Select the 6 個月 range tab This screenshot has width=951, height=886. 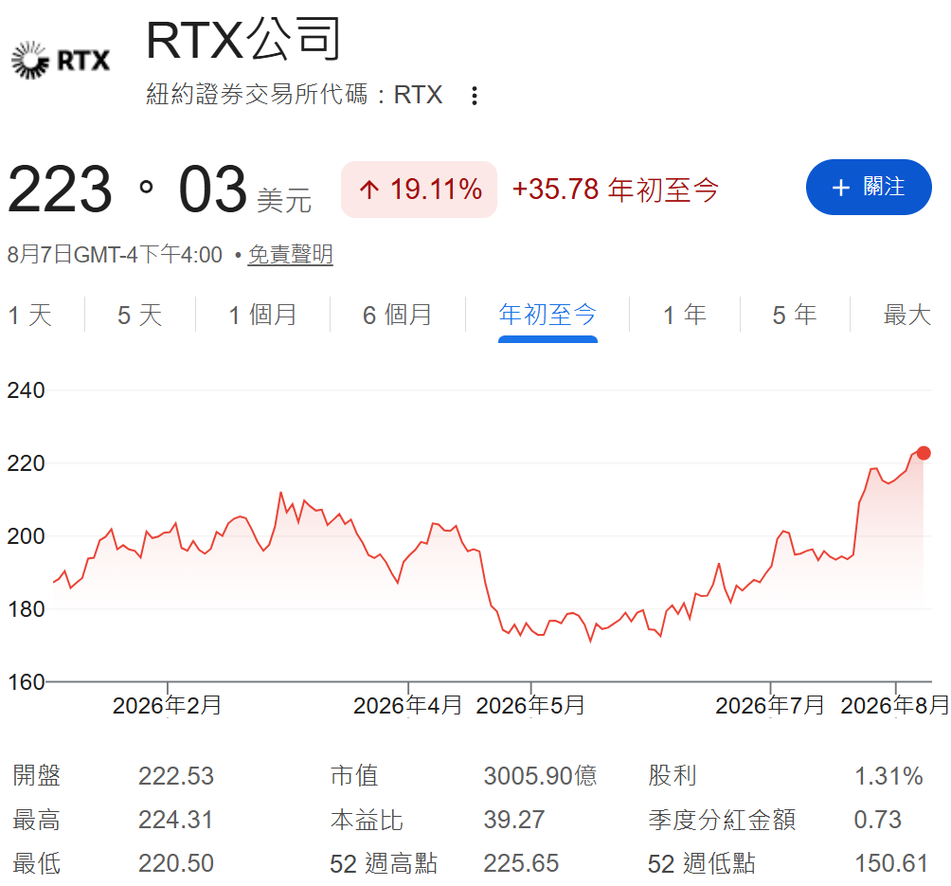[x=397, y=315]
